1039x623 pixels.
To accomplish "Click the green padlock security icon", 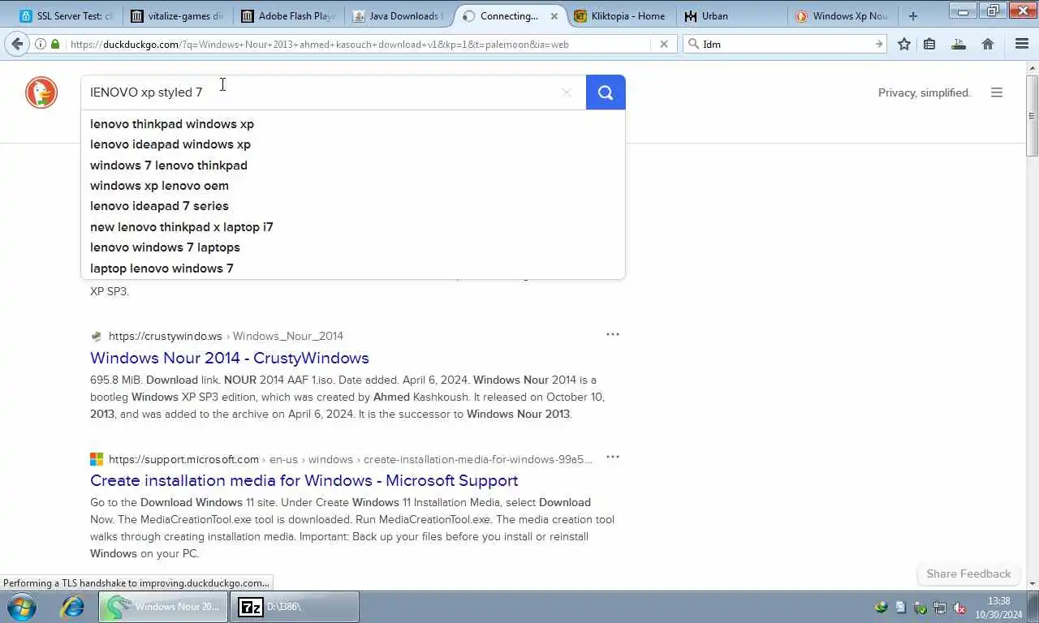I will coord(55,45).
